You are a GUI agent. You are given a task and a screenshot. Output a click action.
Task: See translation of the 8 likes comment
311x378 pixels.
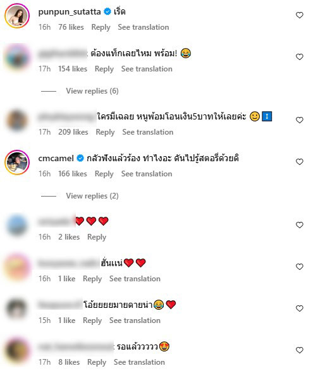pyautogui.click(x=139, y=362)
